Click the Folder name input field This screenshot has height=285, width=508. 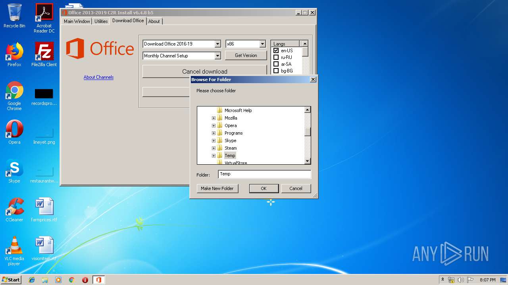[264, 174]
